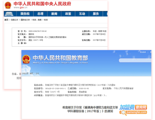Click the 成文日期 value 2017年07月08日
The width and height of the screenshot is (155, 120).
tap(99, 34)
